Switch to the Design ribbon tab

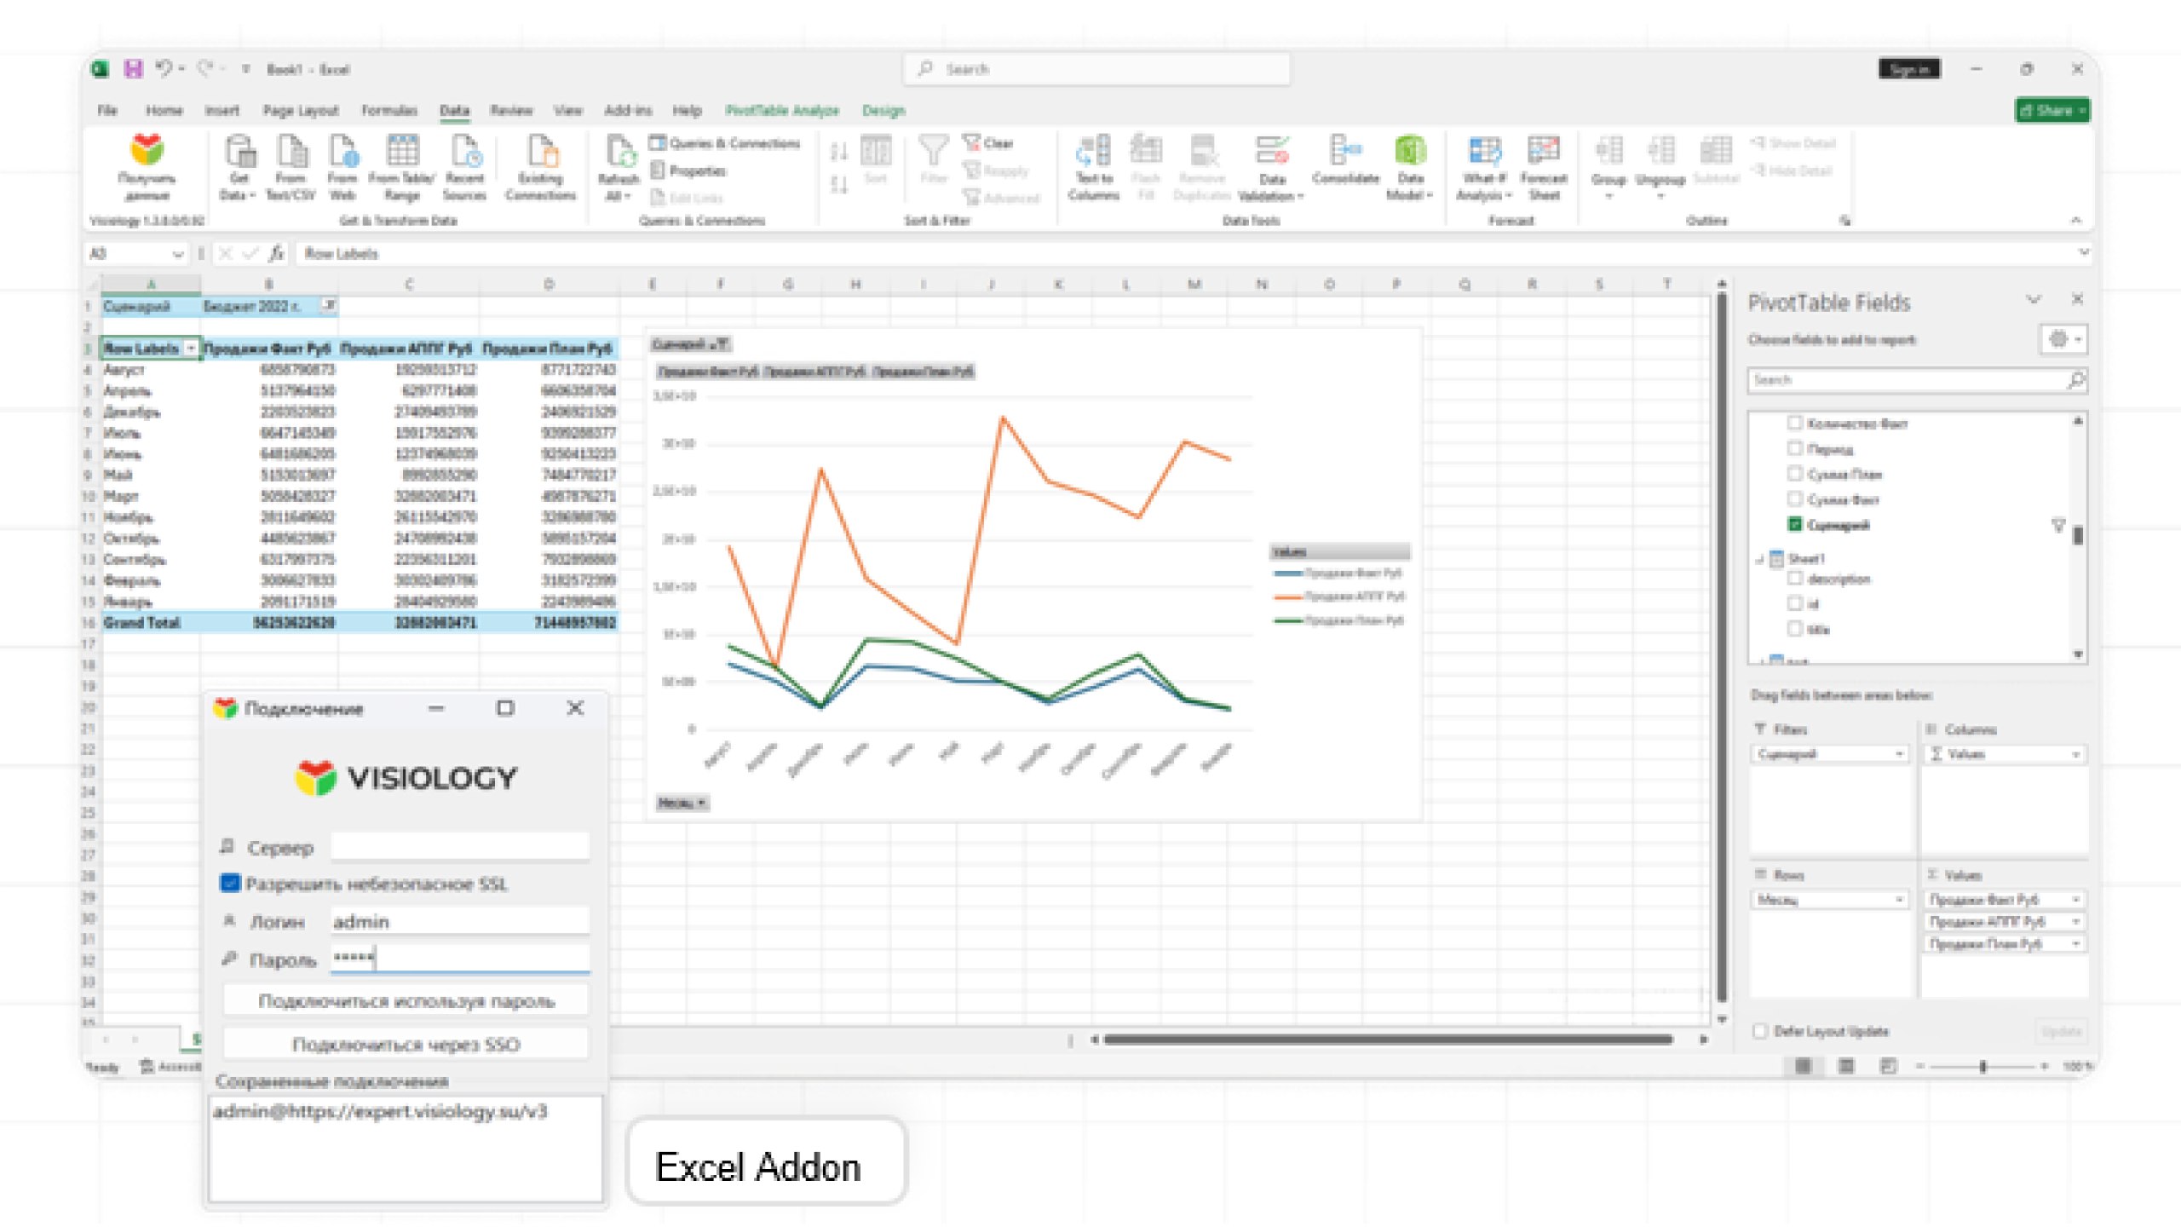pyautogui.click(x=883, y=110)
